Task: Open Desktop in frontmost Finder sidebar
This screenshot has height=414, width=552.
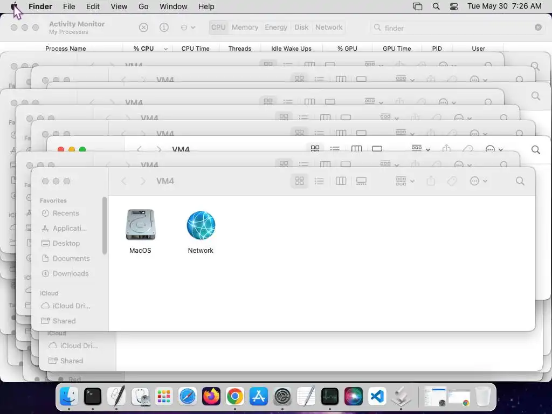Action: pos(60,243)
